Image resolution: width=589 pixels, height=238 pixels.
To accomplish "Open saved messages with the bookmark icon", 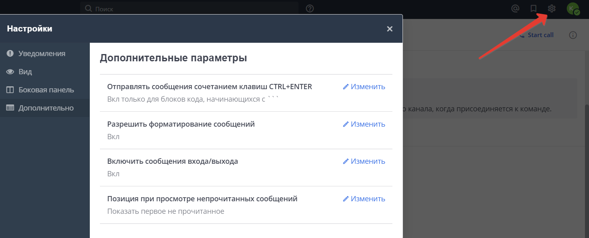I will [533, 8].
